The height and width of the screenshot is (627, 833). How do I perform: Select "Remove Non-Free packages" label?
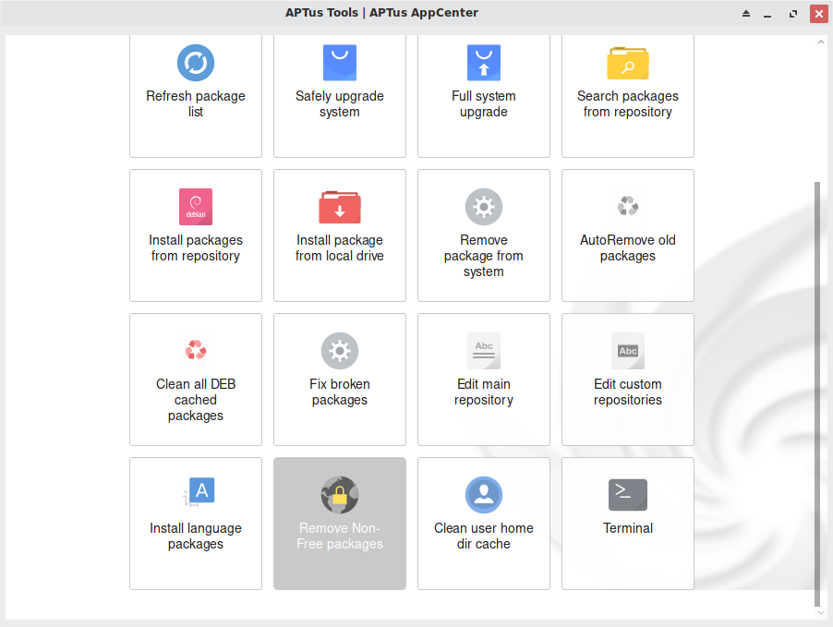coord(340,536)
